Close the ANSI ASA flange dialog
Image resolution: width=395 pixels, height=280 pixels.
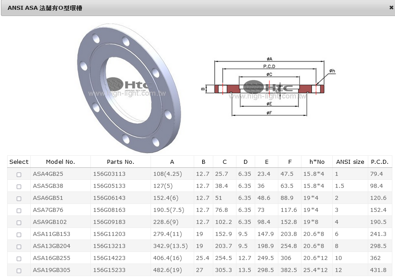[391, 8]
